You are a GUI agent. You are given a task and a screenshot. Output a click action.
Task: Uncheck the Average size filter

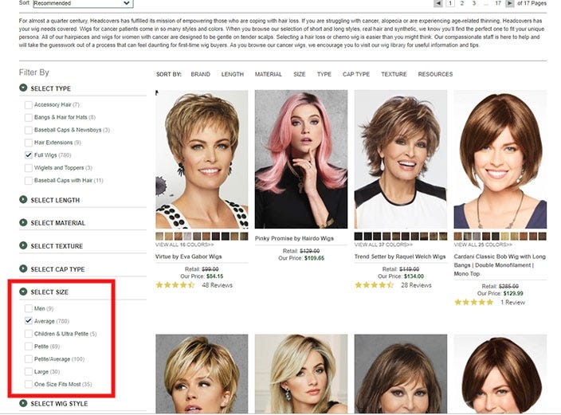[29, 321]
